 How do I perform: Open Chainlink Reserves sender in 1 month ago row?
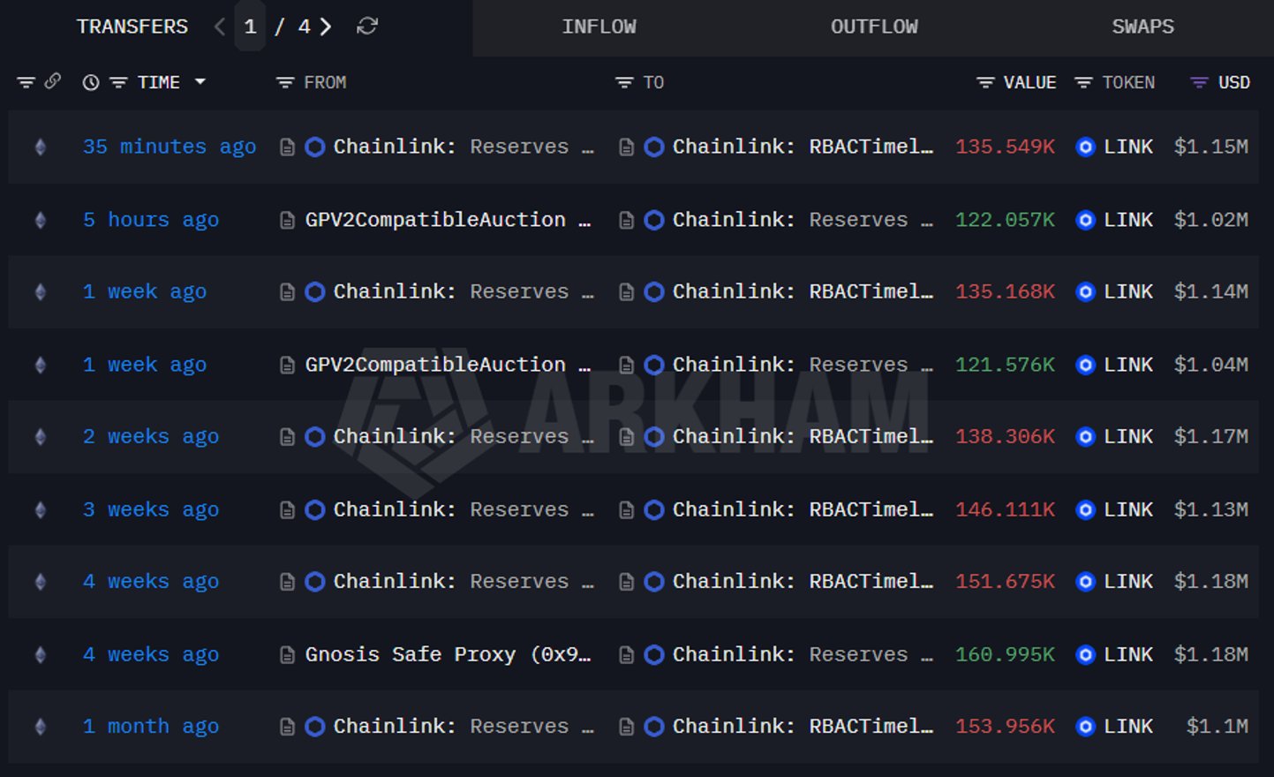point(464,726)
